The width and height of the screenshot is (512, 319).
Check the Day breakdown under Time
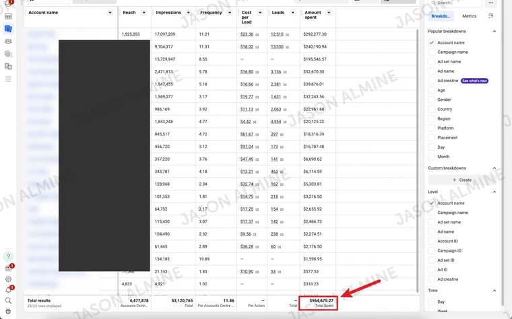[432, 302]
